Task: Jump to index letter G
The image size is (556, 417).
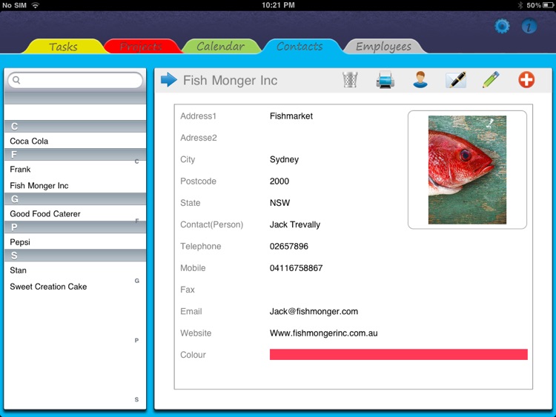Action: 137,281
